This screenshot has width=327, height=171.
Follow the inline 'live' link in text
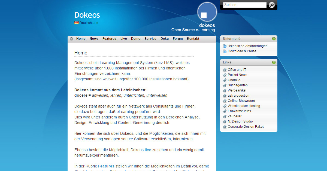pos(148,150)
